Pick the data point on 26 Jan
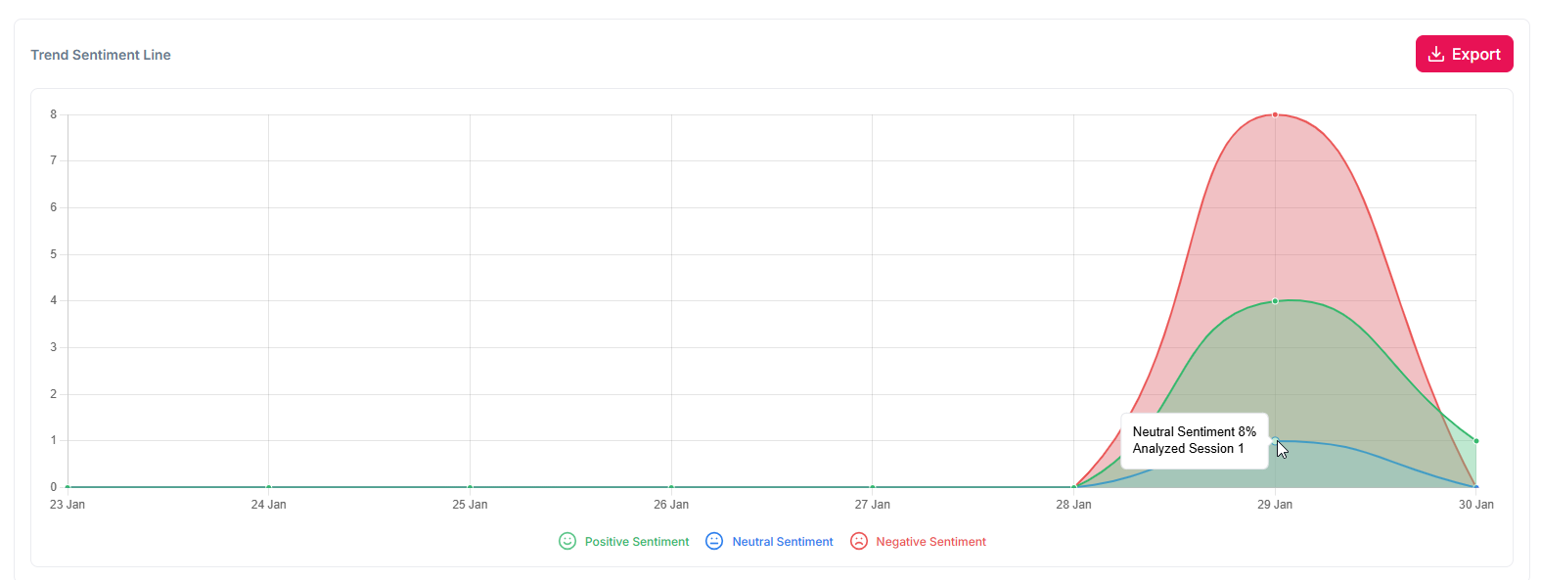This screenshot has height=580, width=1541. (671, 487)
